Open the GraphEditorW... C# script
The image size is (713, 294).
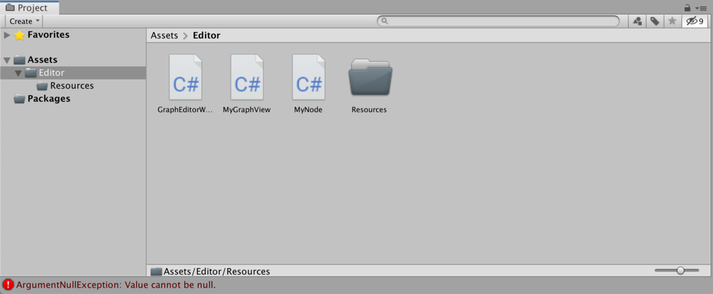tap(185, 77)
